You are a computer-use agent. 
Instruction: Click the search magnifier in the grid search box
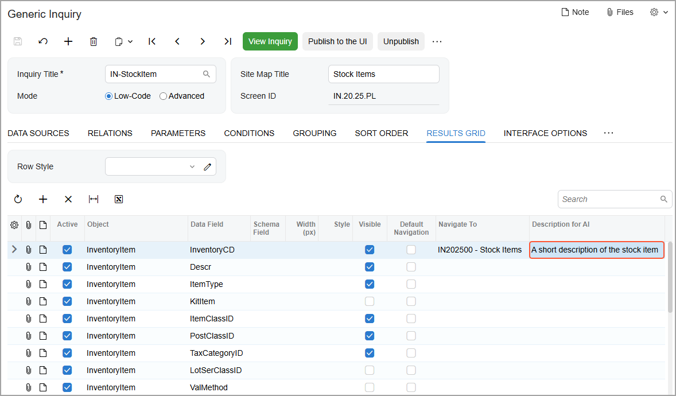[663, 199]
